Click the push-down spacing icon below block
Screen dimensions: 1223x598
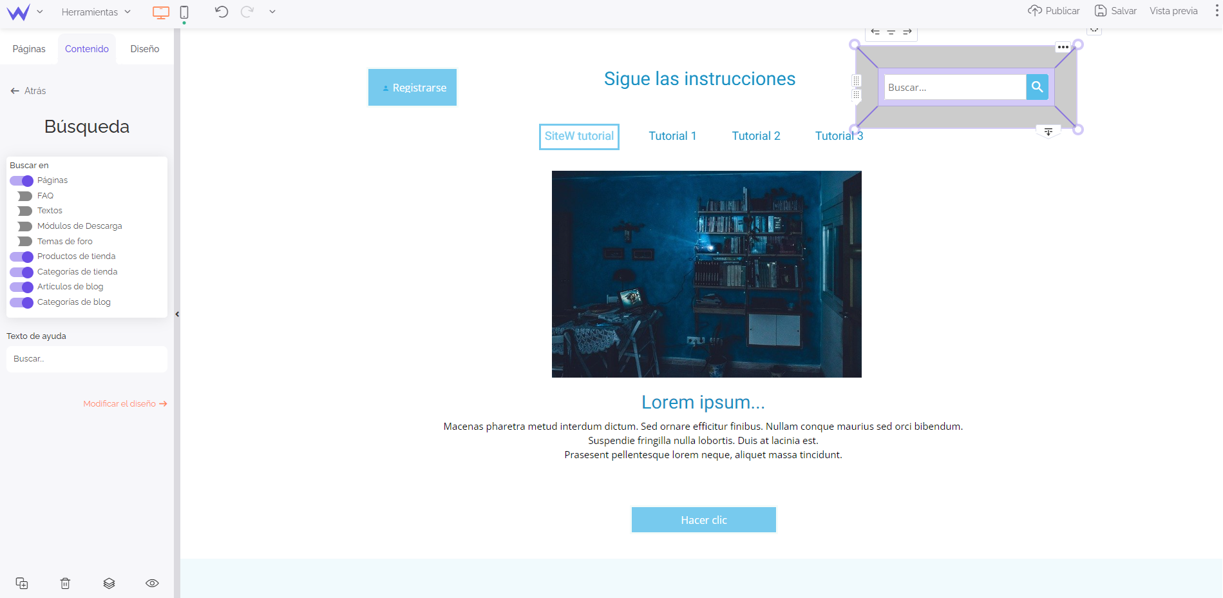click(1048, 132)
